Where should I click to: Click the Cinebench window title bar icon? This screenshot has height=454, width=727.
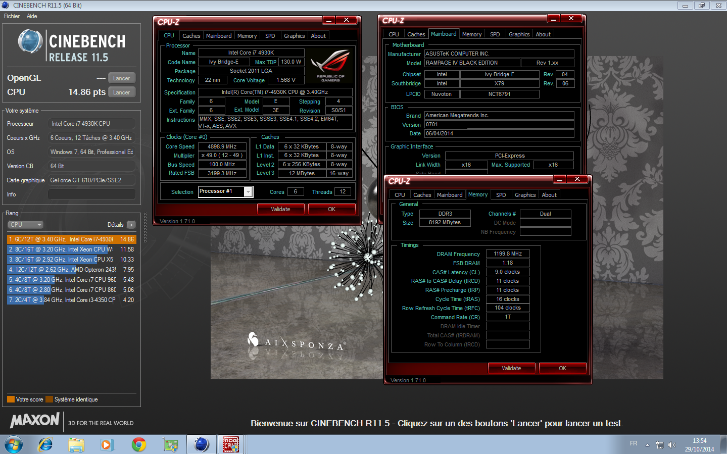(x=6, y=6)
